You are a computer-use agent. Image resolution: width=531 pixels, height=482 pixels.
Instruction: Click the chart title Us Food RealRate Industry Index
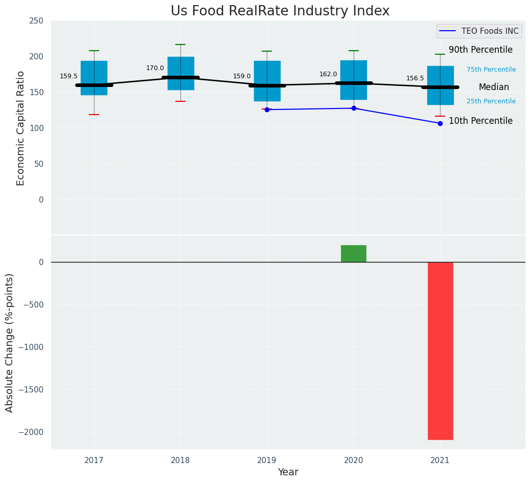(280, 11)
